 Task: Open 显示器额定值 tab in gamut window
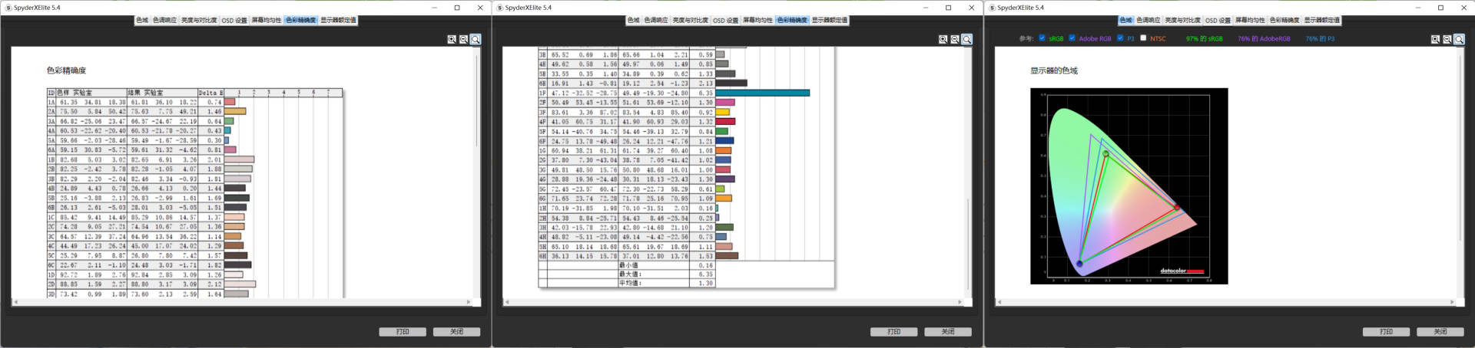point(1321,20)
